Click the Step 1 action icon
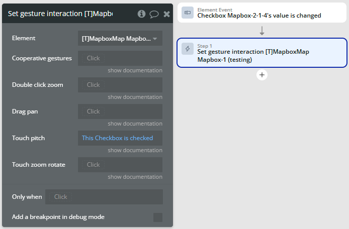Screen dimensions: 349x229 (x=188, y=49)
